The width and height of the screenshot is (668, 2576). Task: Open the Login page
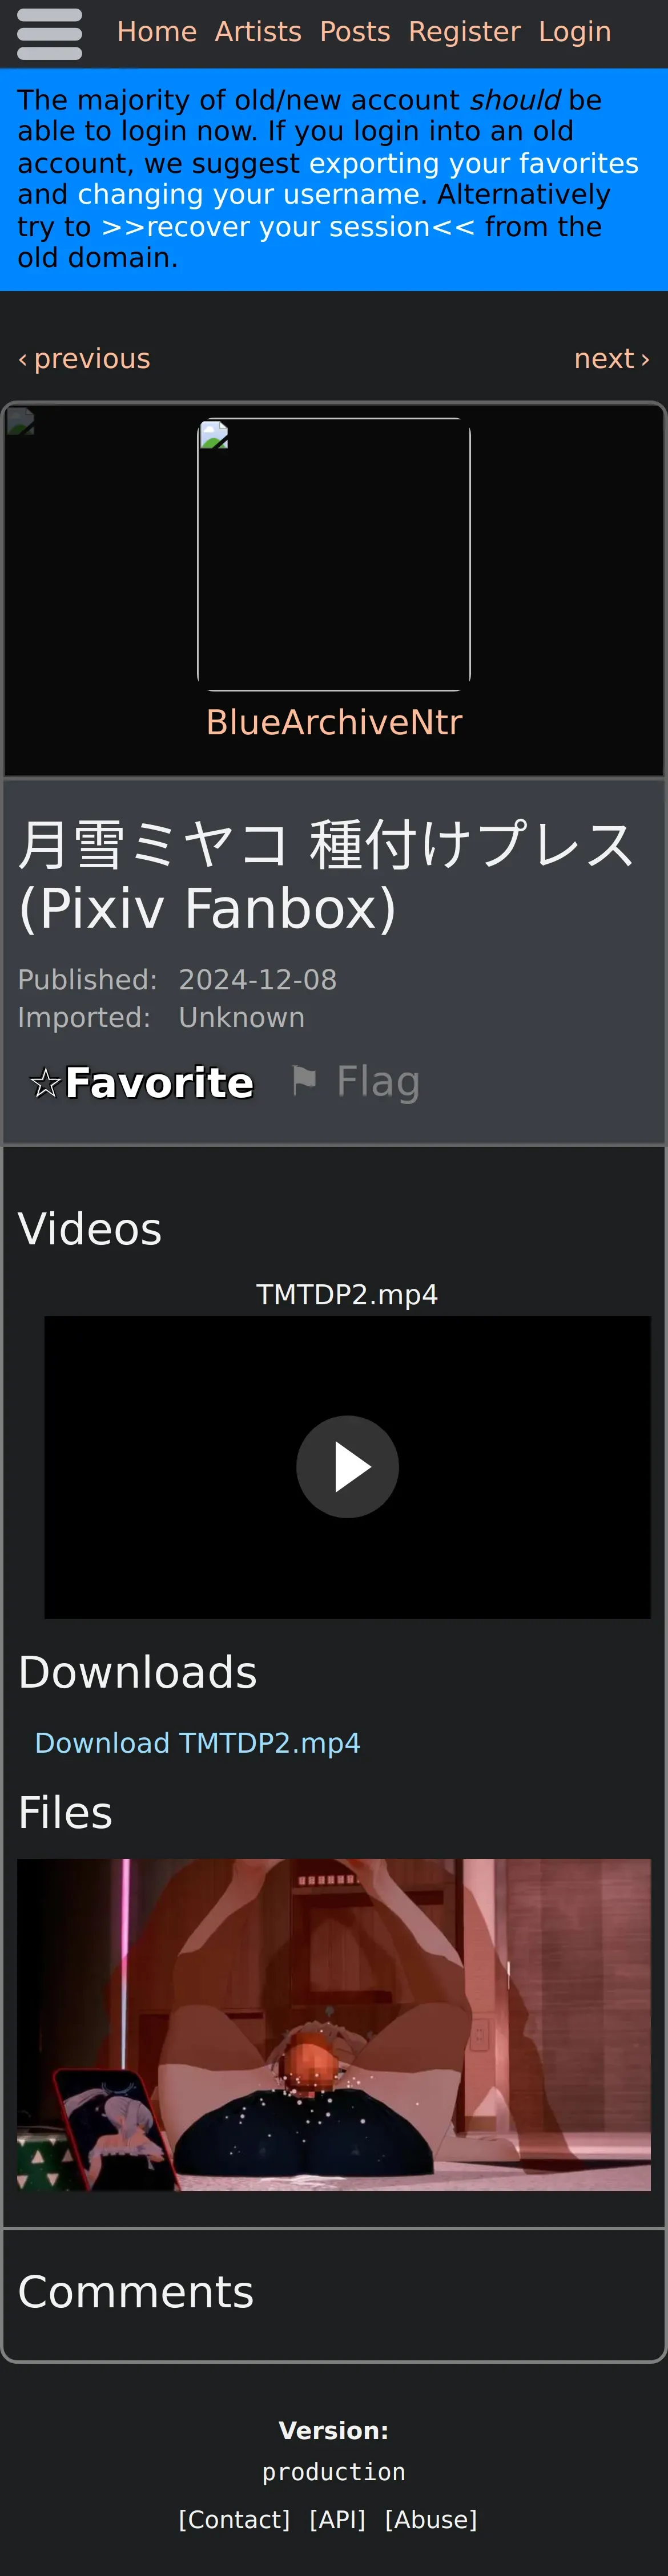575,32
